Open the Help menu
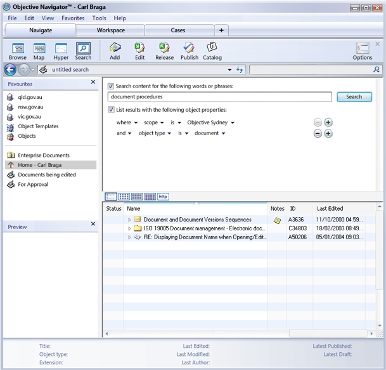386x370 pixels. coord(120,18)
